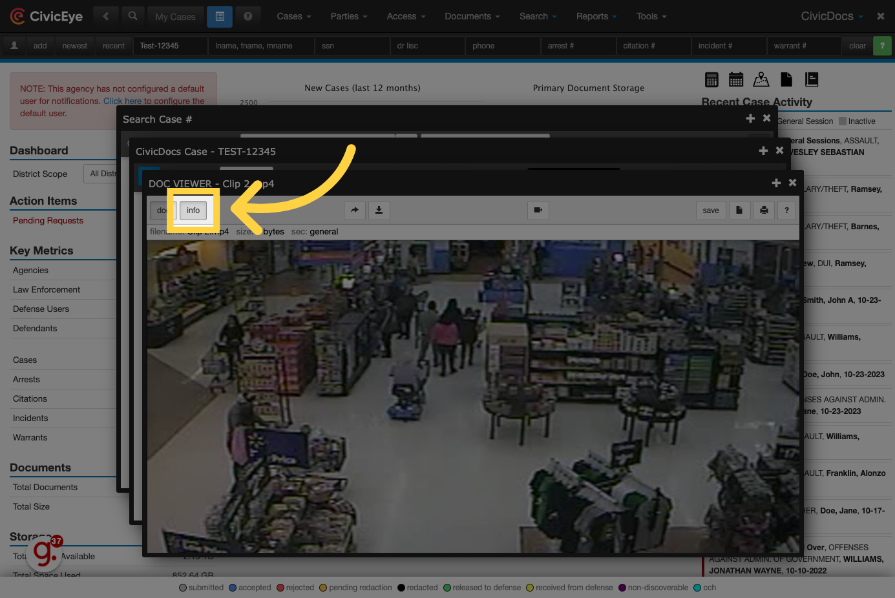The height and width of the screenshot is (598, 895).
Task: Open the calculator icon above Recent Case Activity
Action: [x=711, y=79]
